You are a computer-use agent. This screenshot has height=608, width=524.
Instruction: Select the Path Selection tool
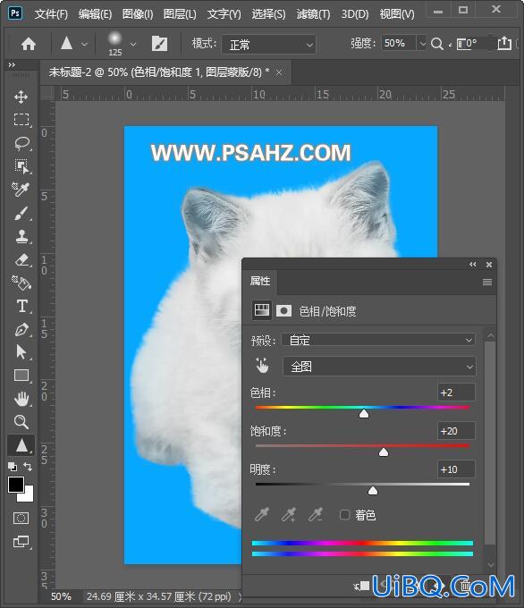pyautogui.click(x=21, y=352)
